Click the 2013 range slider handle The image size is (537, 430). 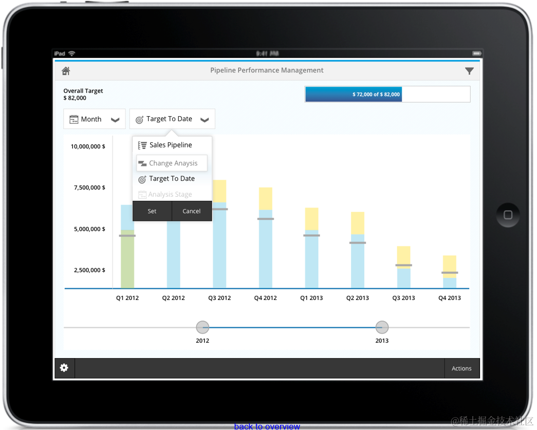click(382, 327)
